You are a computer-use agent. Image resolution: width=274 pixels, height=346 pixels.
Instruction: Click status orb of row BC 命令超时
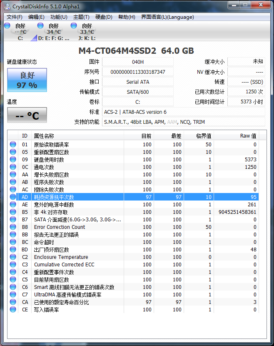click(x=13, y=242)
